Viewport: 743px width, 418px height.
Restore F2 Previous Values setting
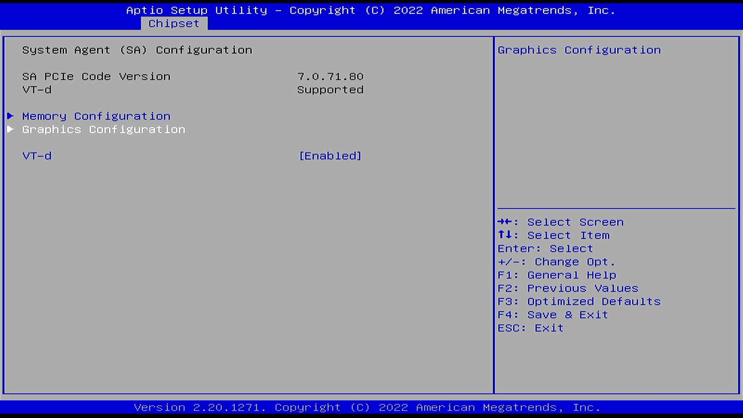pyautogui.click(x=567, y=288)
